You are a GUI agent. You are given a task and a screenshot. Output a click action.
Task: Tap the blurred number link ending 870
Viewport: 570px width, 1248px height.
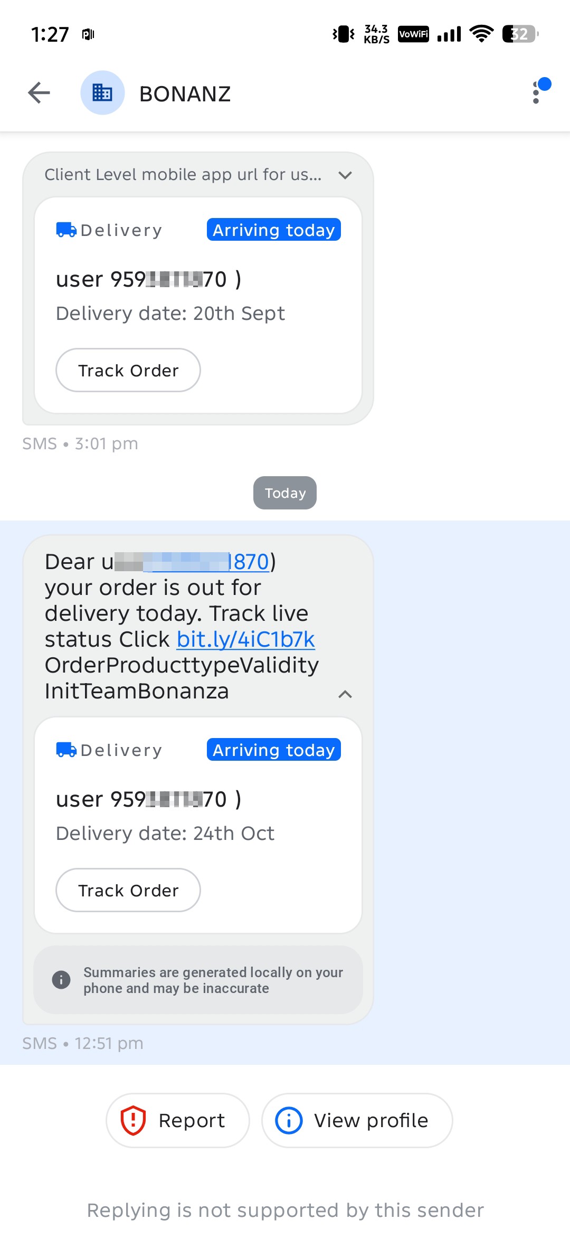click(x=206, y=562)
